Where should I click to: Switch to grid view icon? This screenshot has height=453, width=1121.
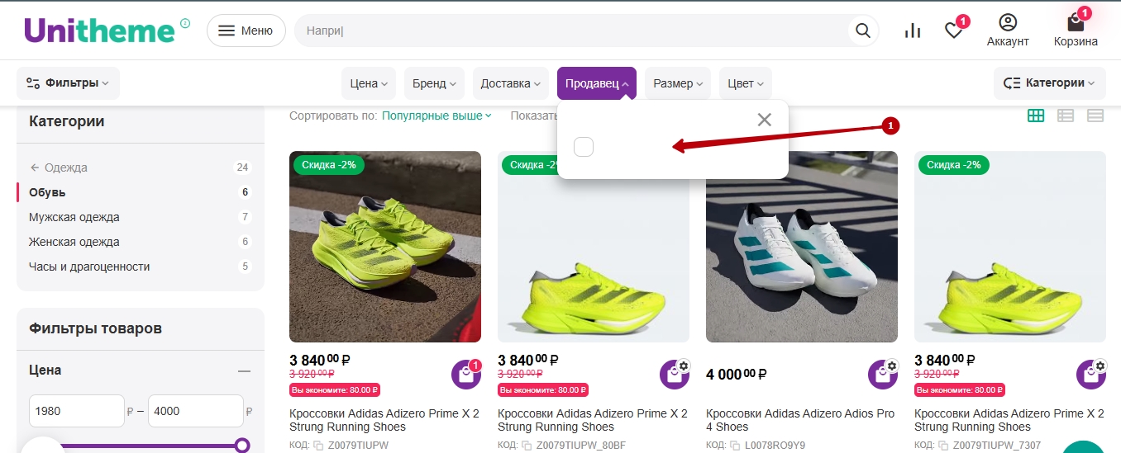point(1036,116)
